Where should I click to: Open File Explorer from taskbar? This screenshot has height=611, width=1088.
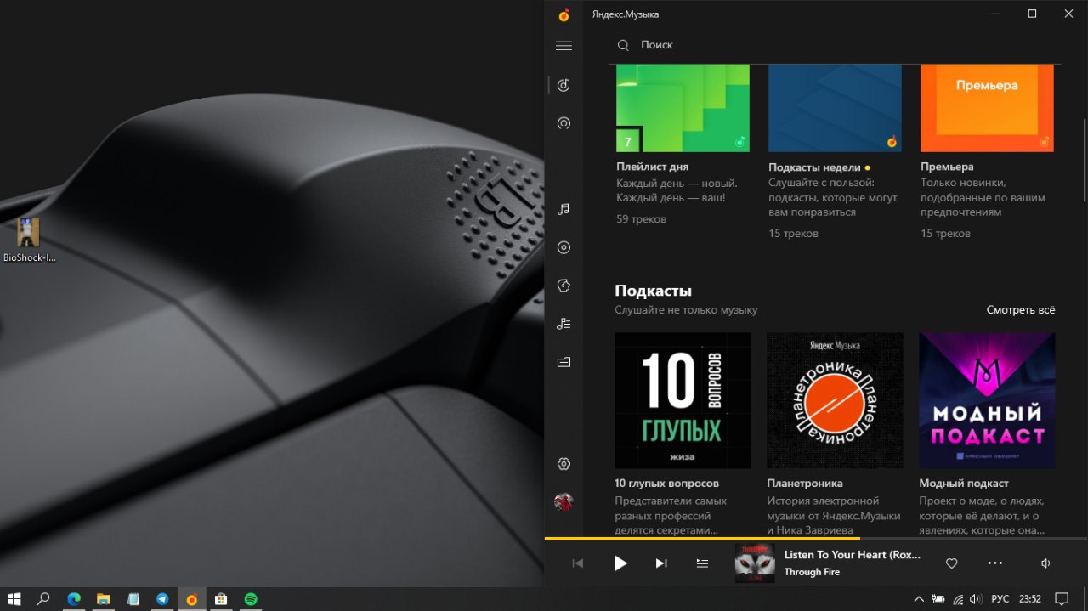coord(103,598)
